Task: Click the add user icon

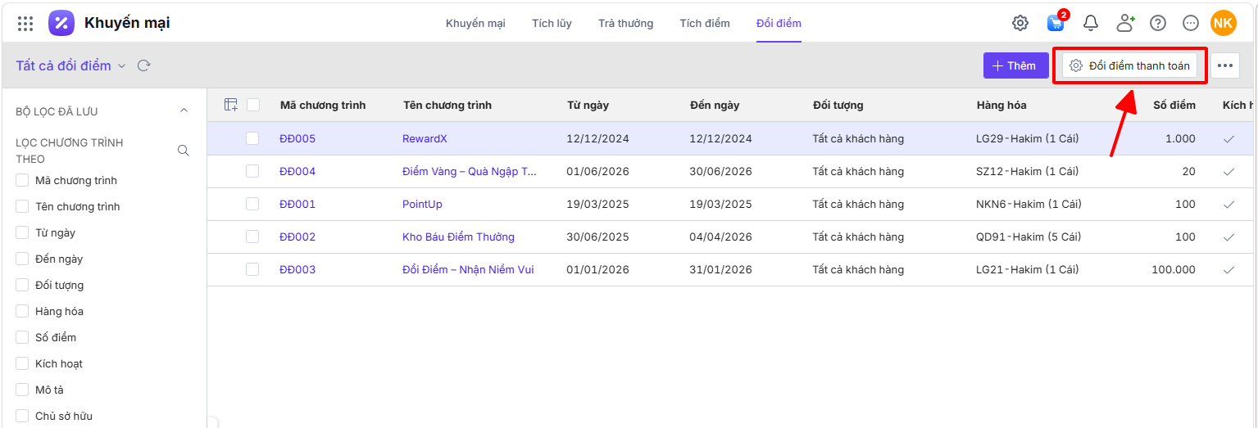Action: click(1125, 23)
